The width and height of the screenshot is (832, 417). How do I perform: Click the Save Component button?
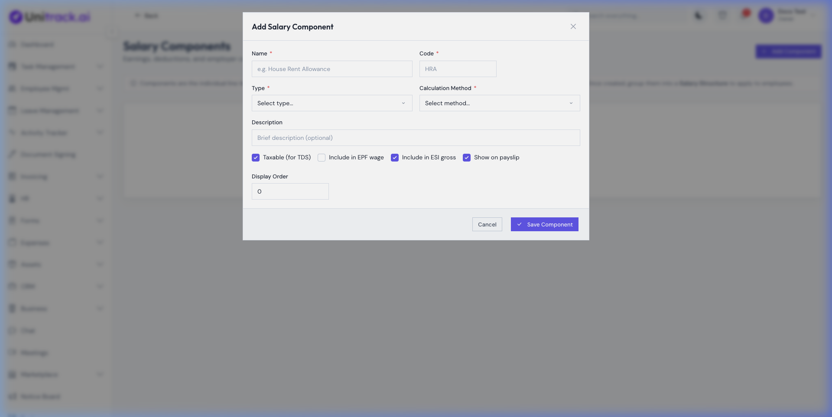coord(544,224)
